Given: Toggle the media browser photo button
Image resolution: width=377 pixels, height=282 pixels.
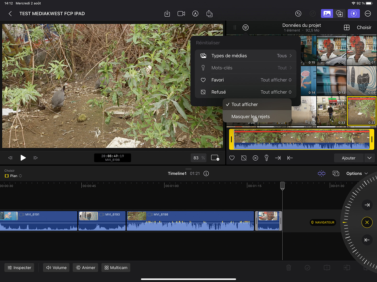Looking at the screenshot, I should pyautogui.click(x=327, y=14).
